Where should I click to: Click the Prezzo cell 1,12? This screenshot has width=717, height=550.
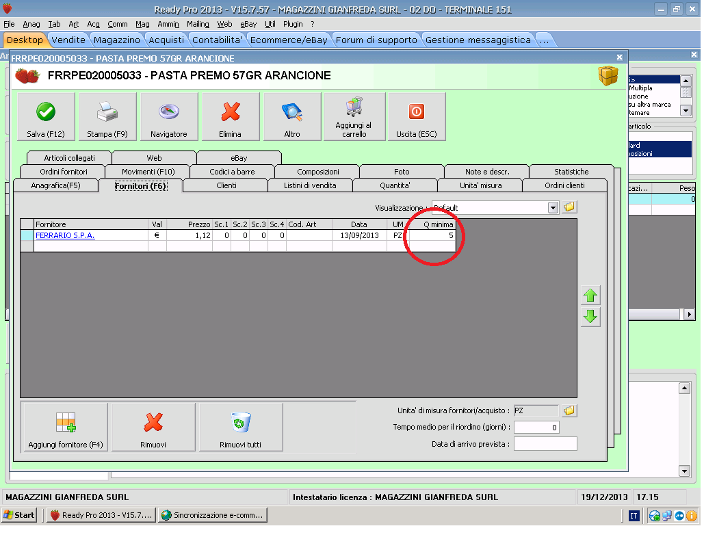(190, 235)
